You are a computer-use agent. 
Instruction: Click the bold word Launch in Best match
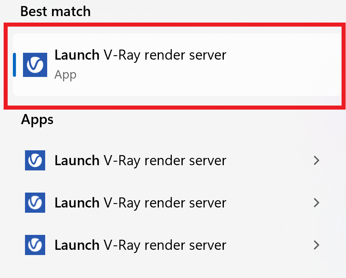pyautogui.click(x=77, y=55)
